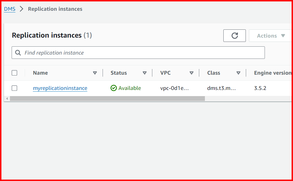Open the Name column sort dropdown
Viewport: 293px width, 181px height.
click(x=95, y=73)
